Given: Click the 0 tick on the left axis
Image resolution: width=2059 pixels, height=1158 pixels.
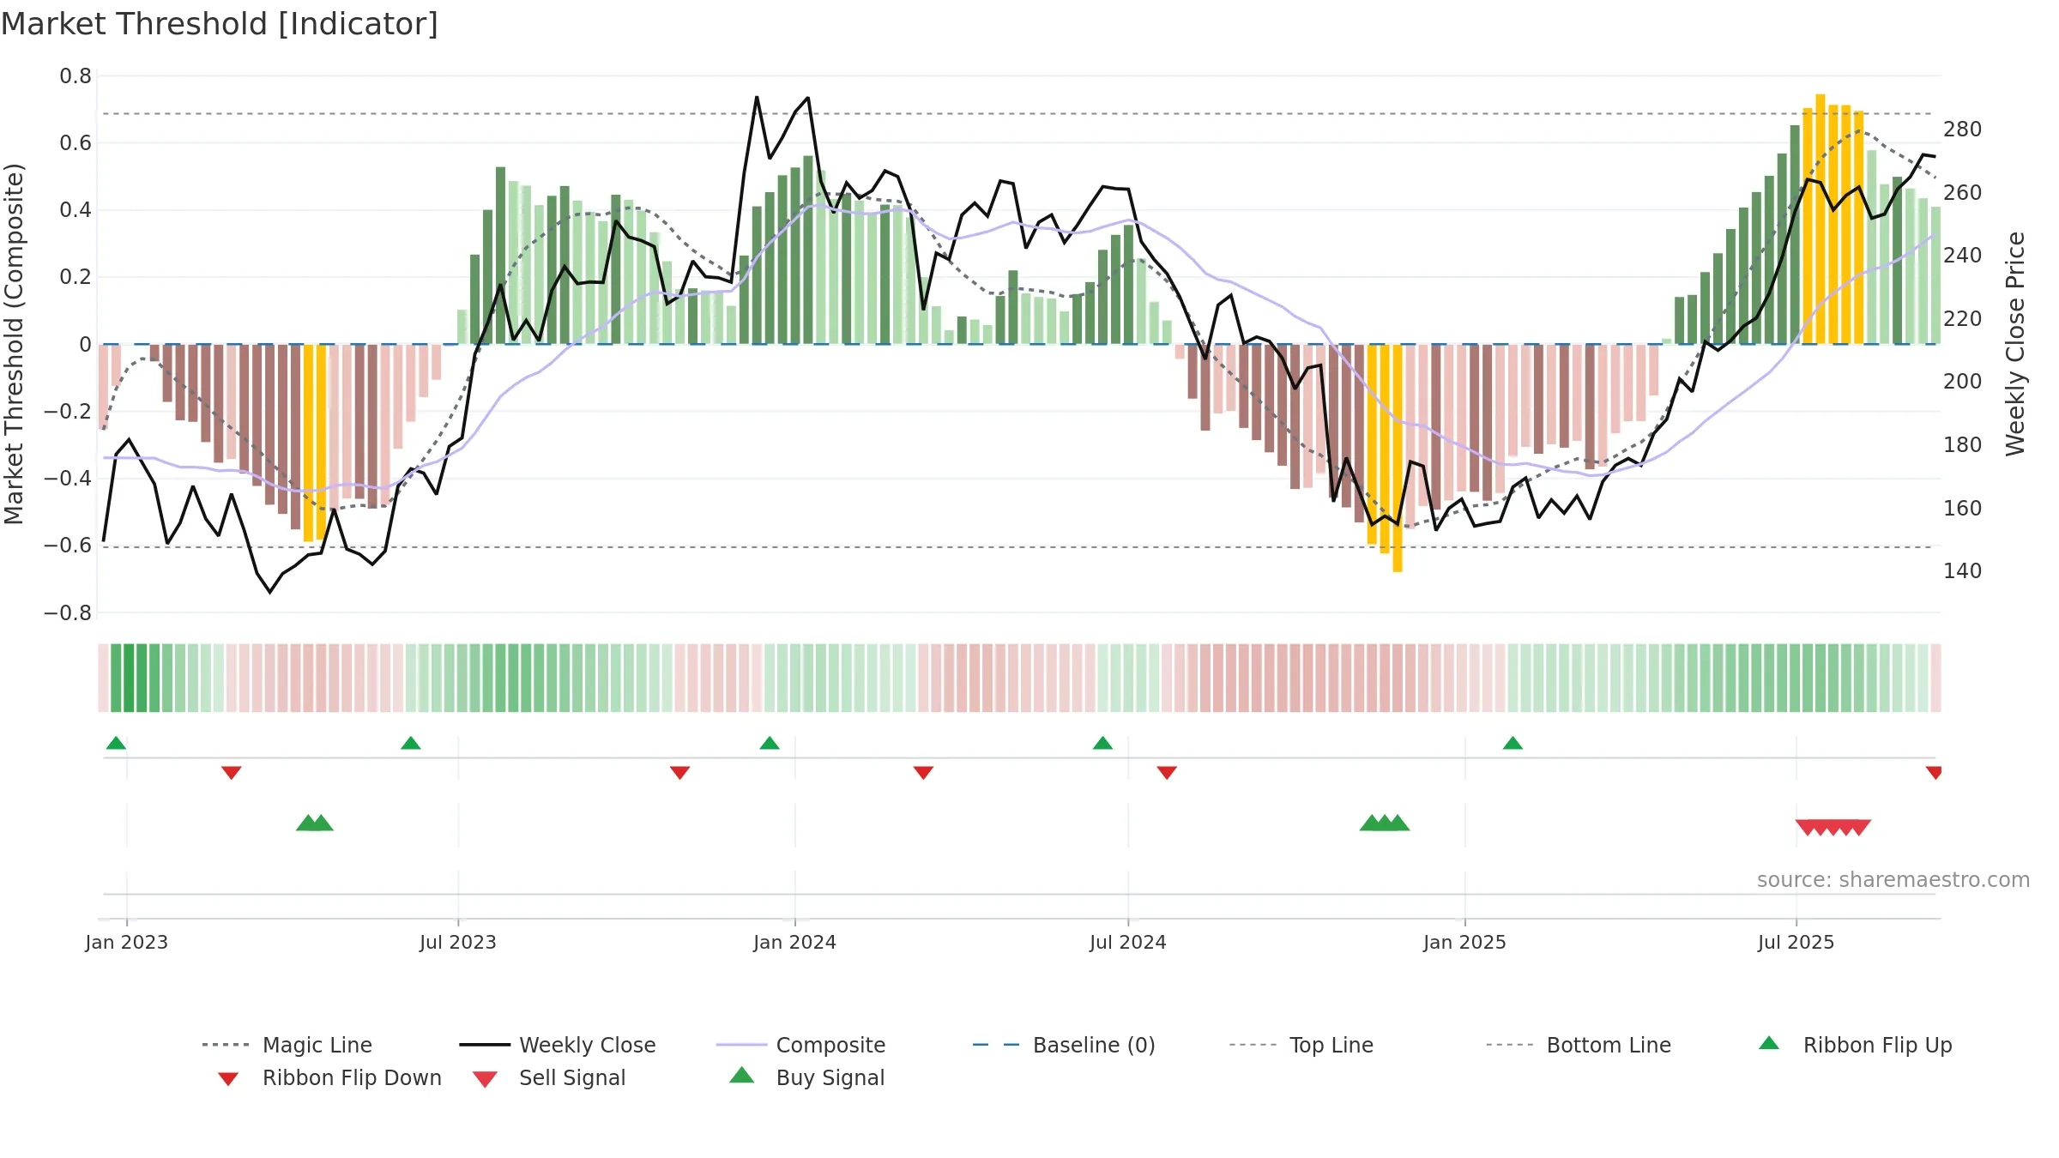Looking at the screenshot, I should tap(85, 345).
